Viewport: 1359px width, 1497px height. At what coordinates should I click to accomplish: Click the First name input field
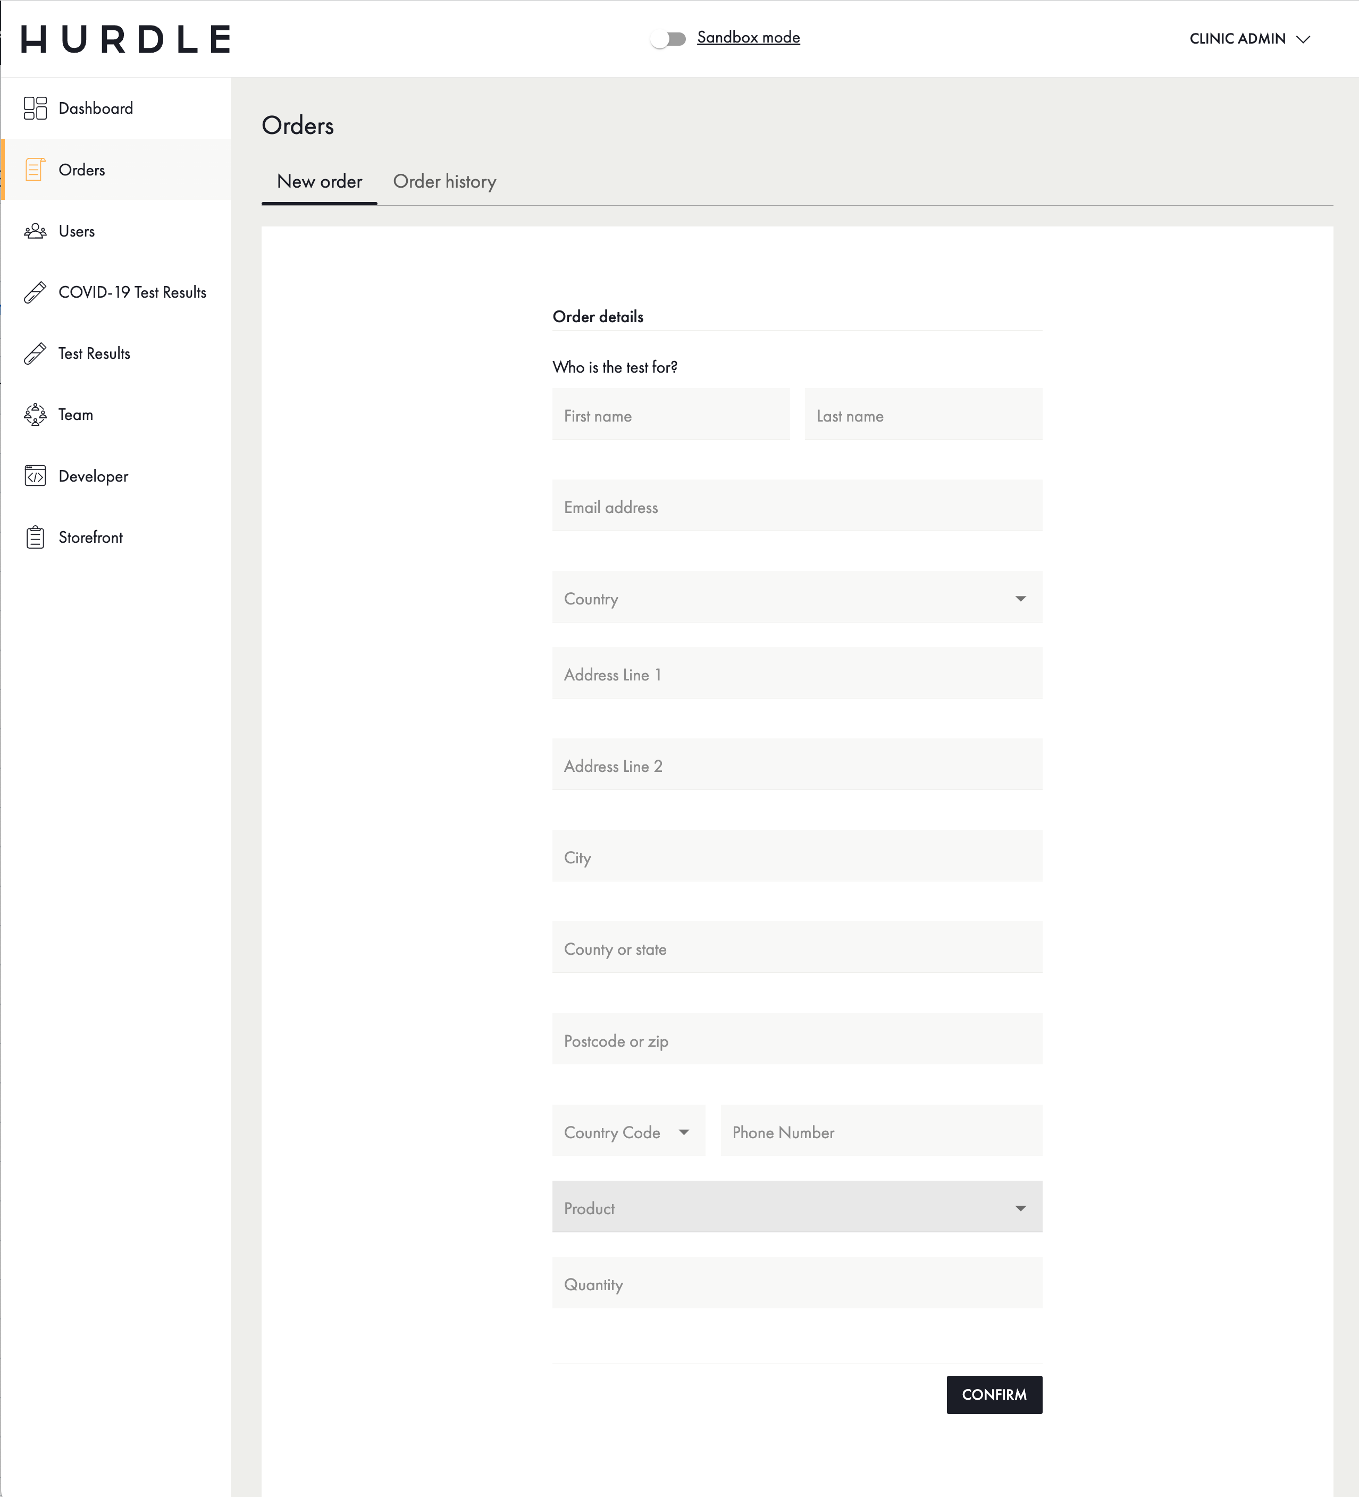coord(670,415)
